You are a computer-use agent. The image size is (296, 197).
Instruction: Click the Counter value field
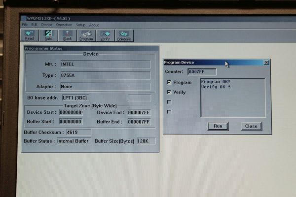[x=201, y=72]
